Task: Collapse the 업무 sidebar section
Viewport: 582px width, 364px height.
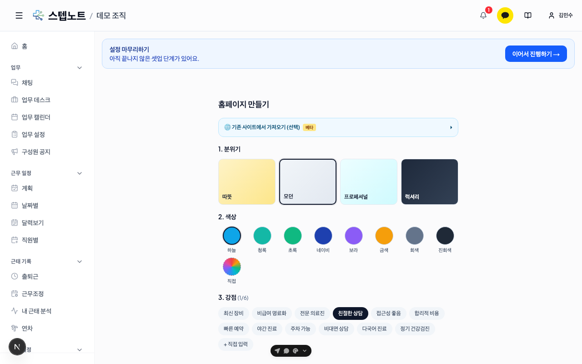Action: click(80, 68)
